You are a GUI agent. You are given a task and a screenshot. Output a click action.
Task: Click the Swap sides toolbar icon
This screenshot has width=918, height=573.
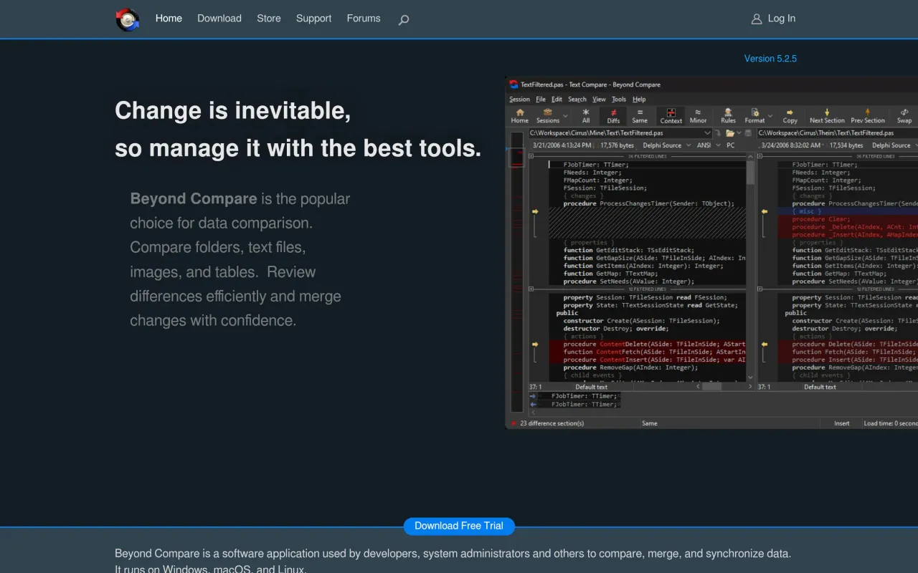tap(904, 112)
